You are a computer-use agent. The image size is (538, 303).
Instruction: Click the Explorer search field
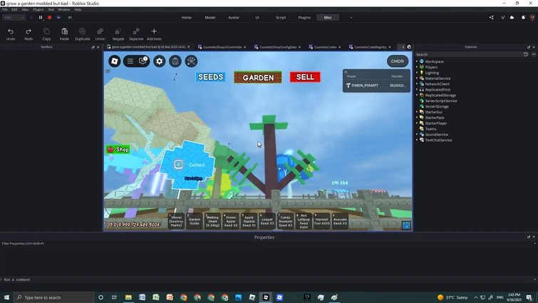click(468, 55)
